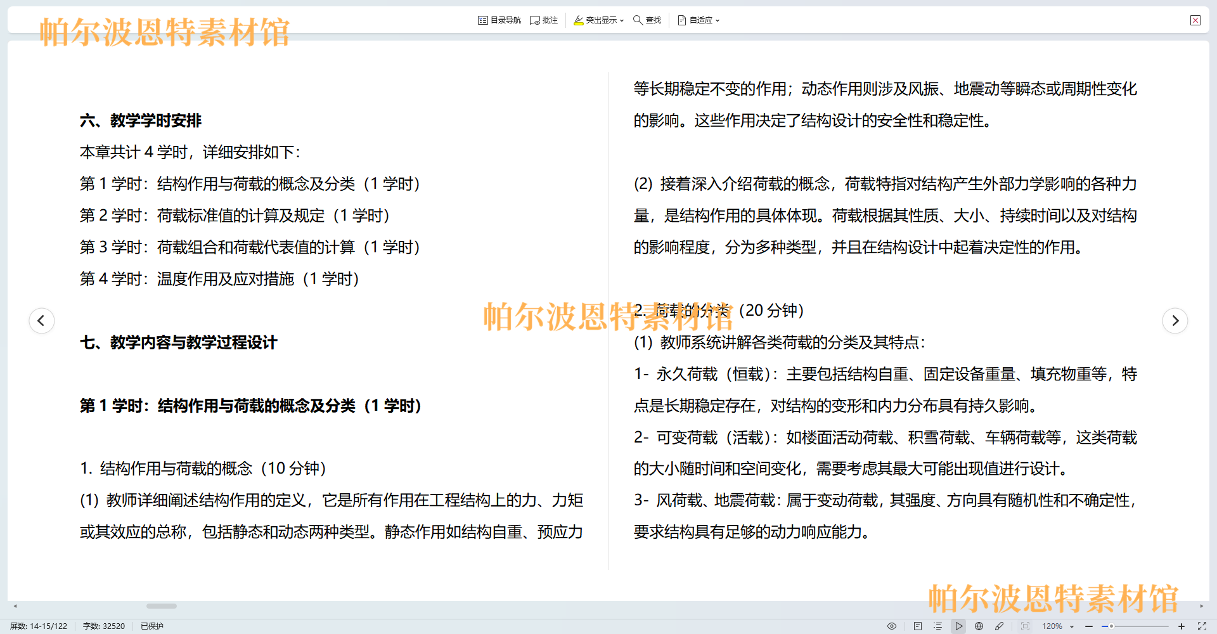This screenshot has width=1217, height=634.
Task: Click the horizontal scrollbar thumb
Action: click(162, 606)
